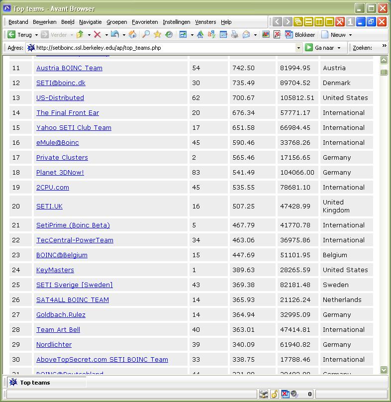Click the green Ga naar go button
This screenshot has width=391, height=402.
(x=320, y=48)
